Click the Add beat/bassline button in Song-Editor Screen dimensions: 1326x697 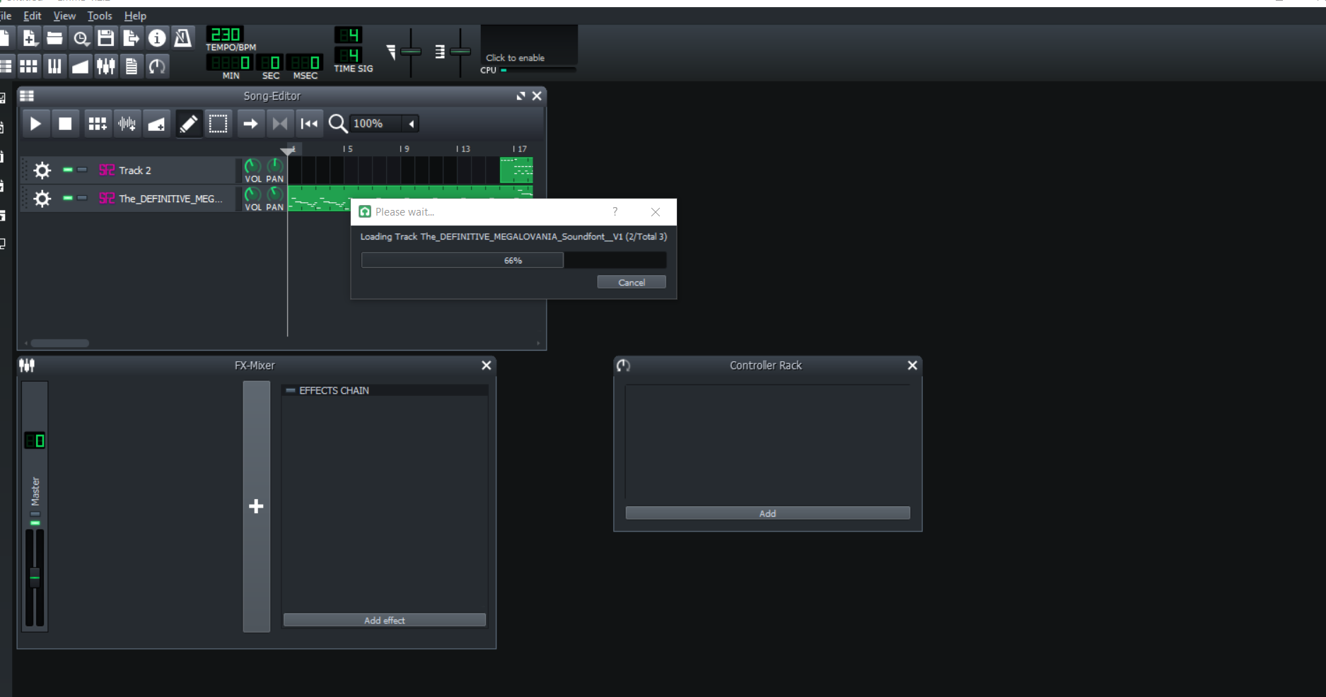(x=97, y=124)
